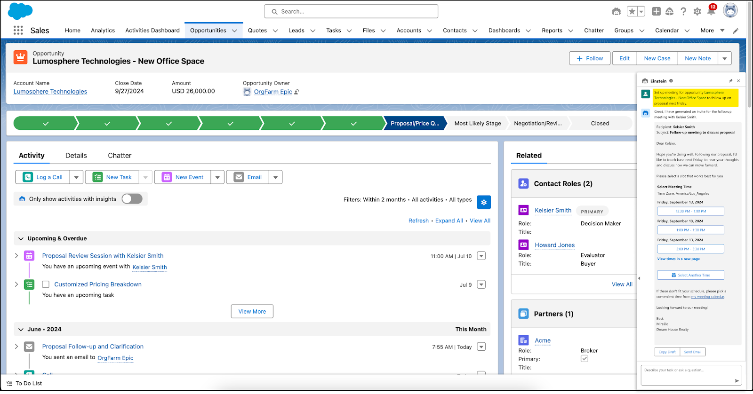Open the user profile avatar

pos(730,10)
